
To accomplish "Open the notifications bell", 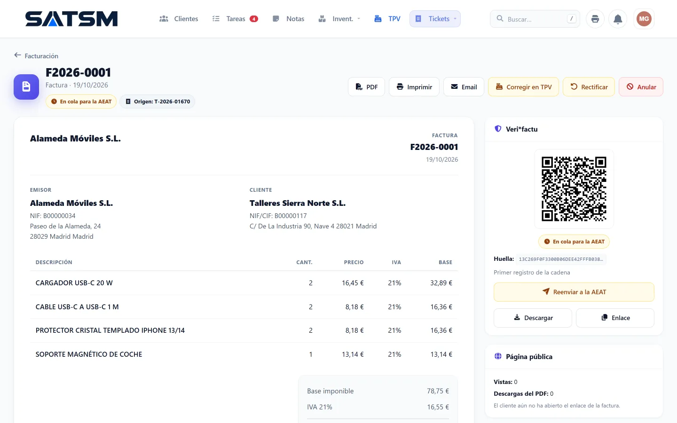I will pos(618,19).
